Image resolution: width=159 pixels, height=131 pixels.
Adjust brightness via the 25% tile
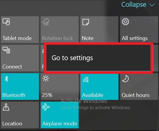click(60, 87)
